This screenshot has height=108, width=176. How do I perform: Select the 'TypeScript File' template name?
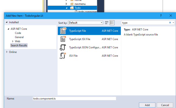pos(77,31)
